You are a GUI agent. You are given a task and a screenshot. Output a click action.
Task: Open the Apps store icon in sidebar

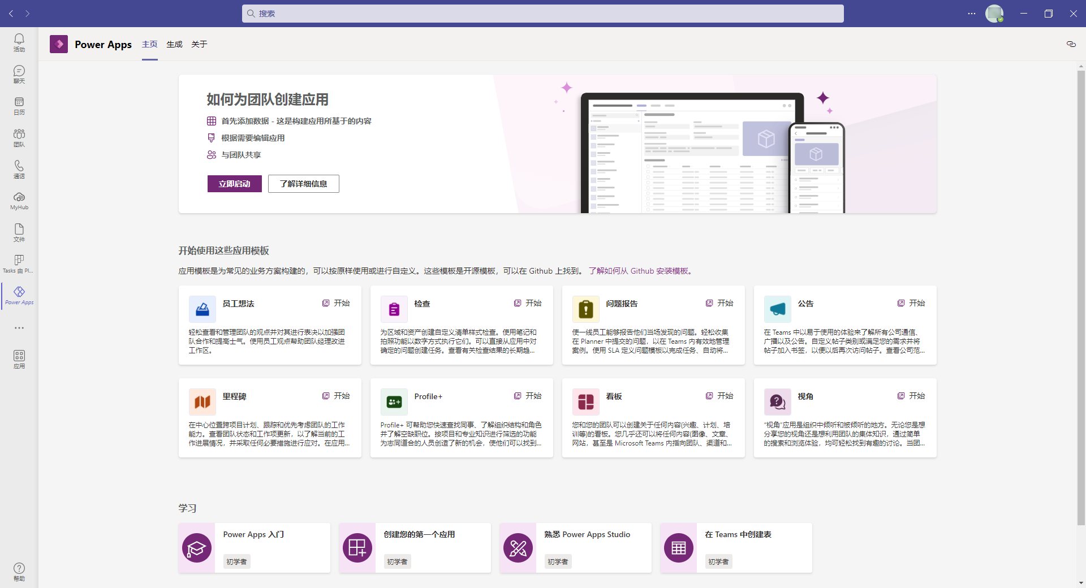[19, 359]
